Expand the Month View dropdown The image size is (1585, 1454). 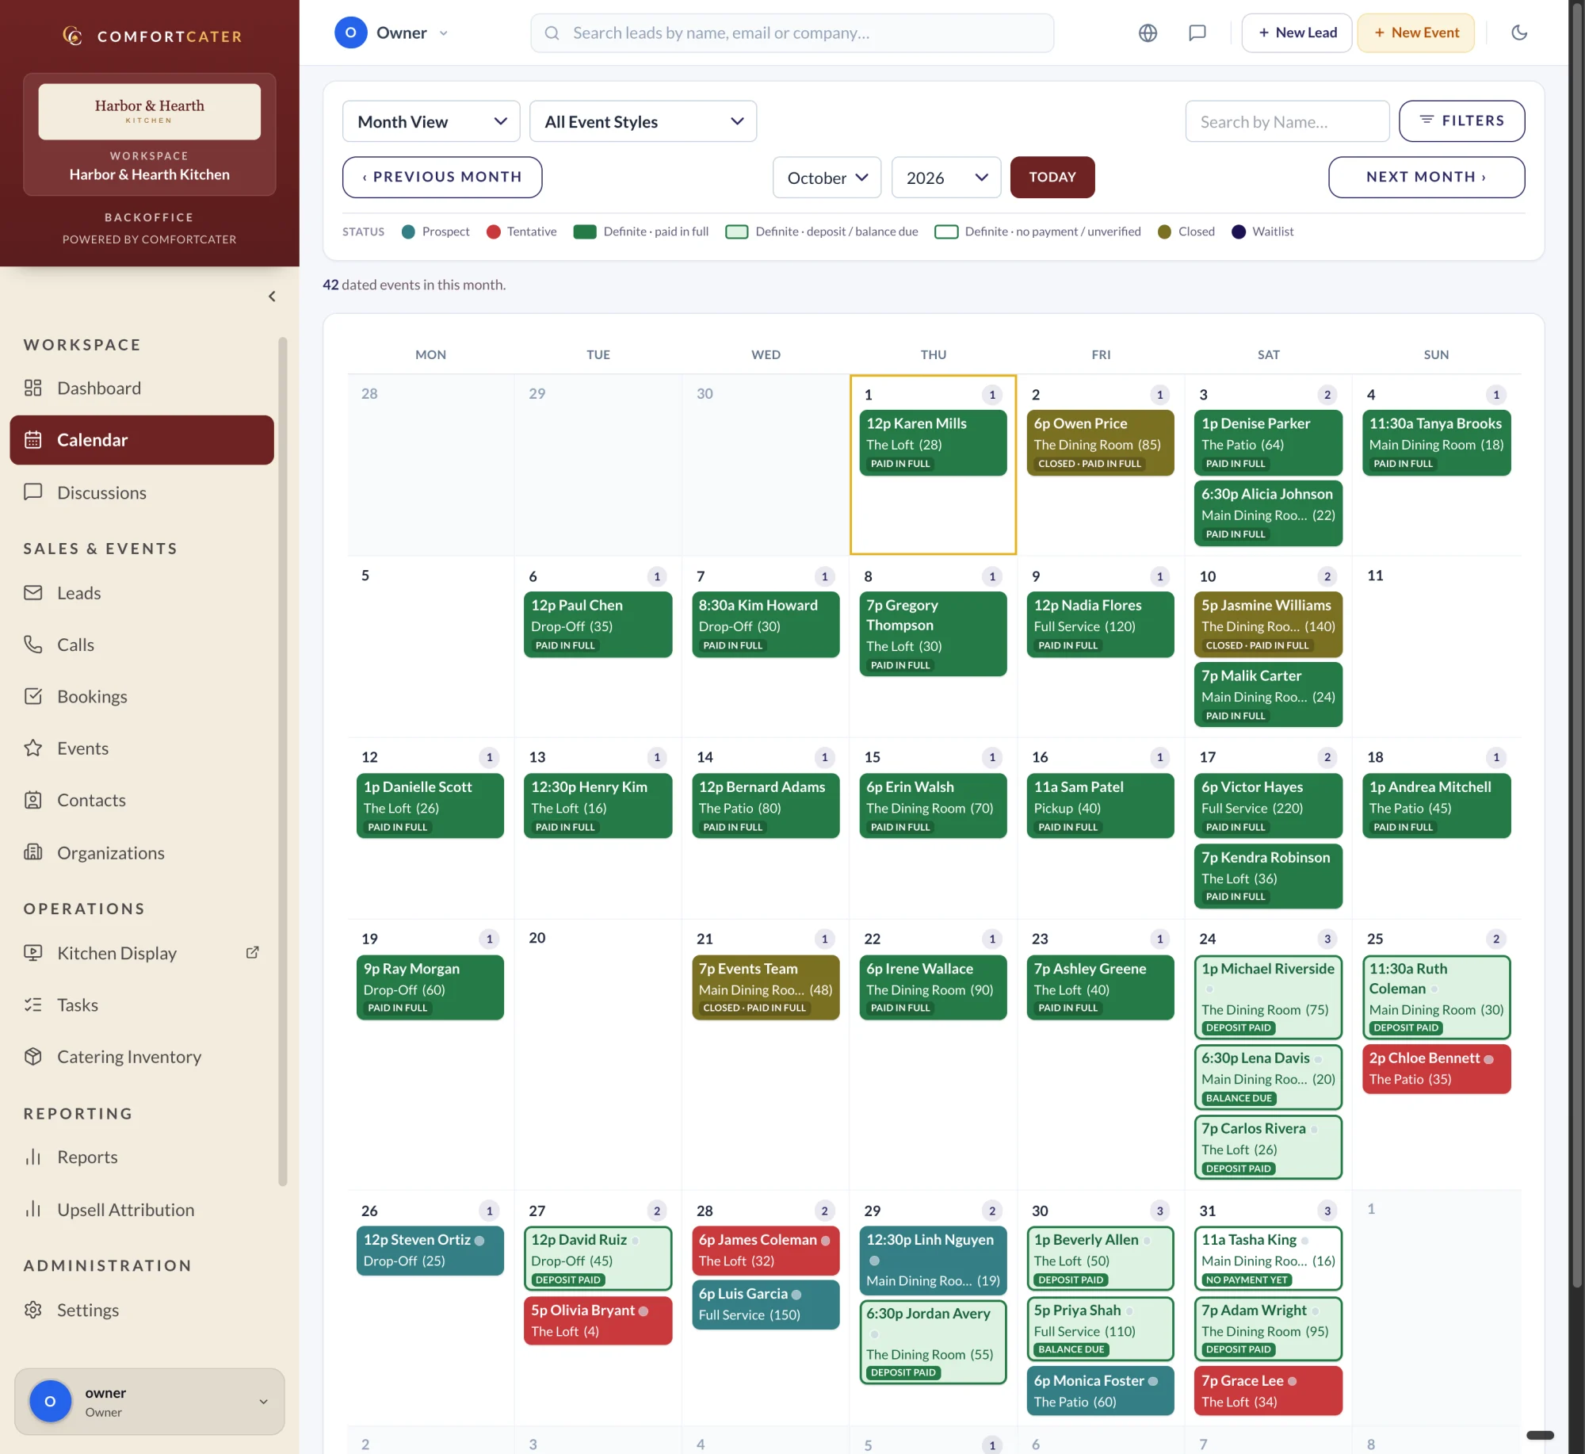431,121
